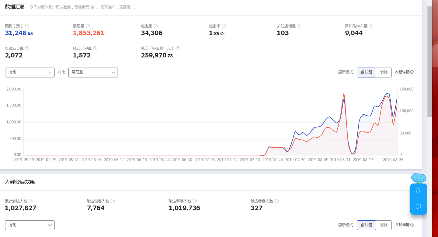Click the vertical page scrollbar thumb
The image size is (438, 237).
pos(429,61)
